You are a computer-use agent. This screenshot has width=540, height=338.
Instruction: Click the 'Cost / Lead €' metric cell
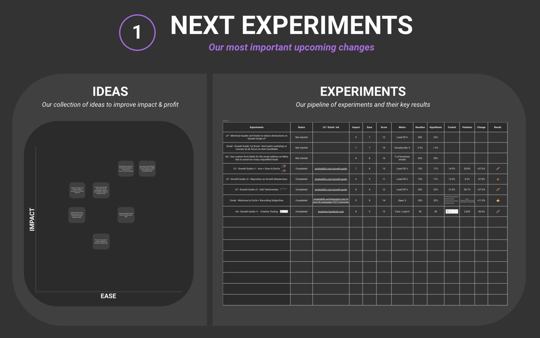(402, 211)
